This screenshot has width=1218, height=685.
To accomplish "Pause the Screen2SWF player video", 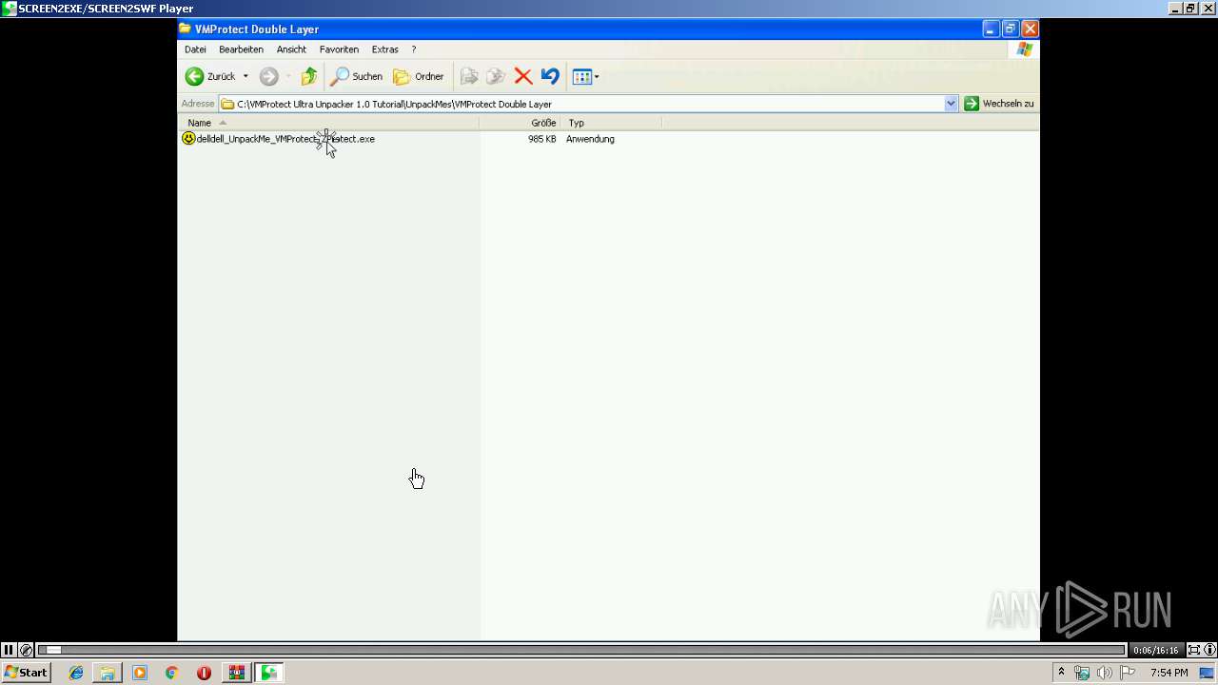I will (x=9, y=650).
